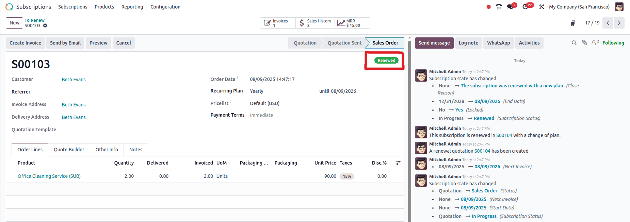
Task: Open the MRR $ 15.00 stat button
Action: tap(352, 23)
